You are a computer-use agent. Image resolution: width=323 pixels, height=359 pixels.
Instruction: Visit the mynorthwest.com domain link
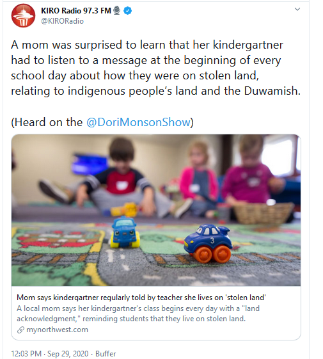[57, 330]
